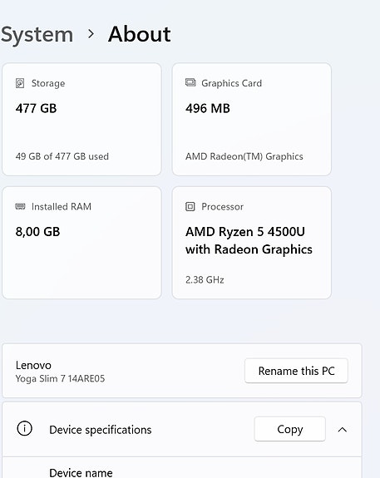Click the 'Device specifications' heading
The height and width of the screenshot is (478, 380).
[x=101, y=430]
